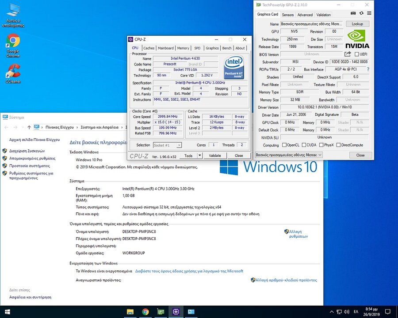Switch to CPU-Z on the taskbar
Image resolution: width=398 pixels, height=318 pixels.
(176, 312)
